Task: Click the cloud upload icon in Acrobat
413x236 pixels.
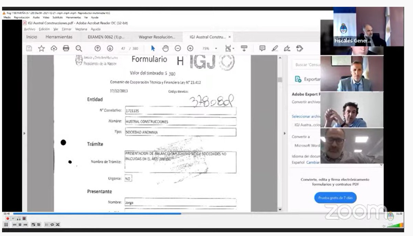Action: click(54, 48)
